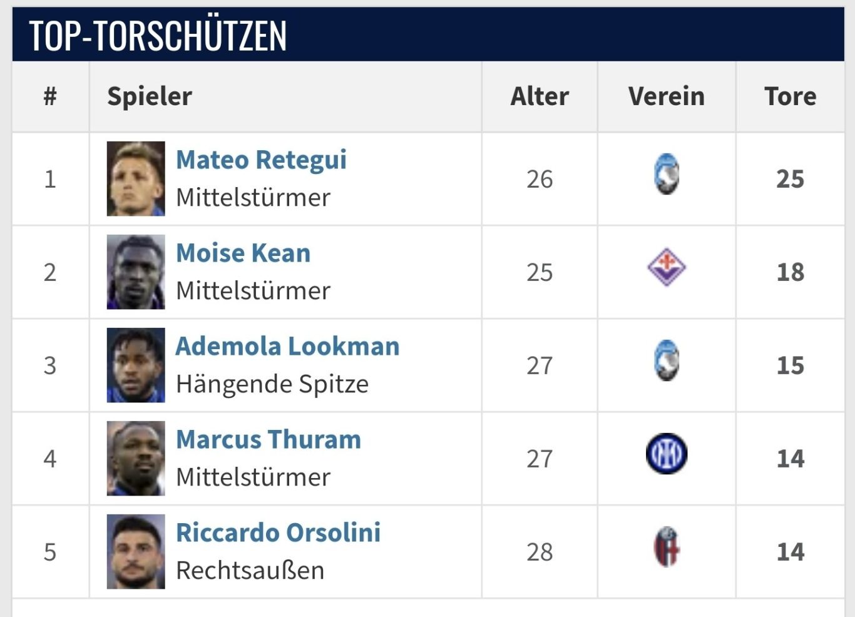Click Moise Kean's portrait photo
The height and width of the screenshot is (617, 855).
coord(136,272)
